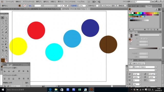The image size is (164, 92).
Task: Open brush definition dropdown showing 3 pt.
Action: (69, 6)
